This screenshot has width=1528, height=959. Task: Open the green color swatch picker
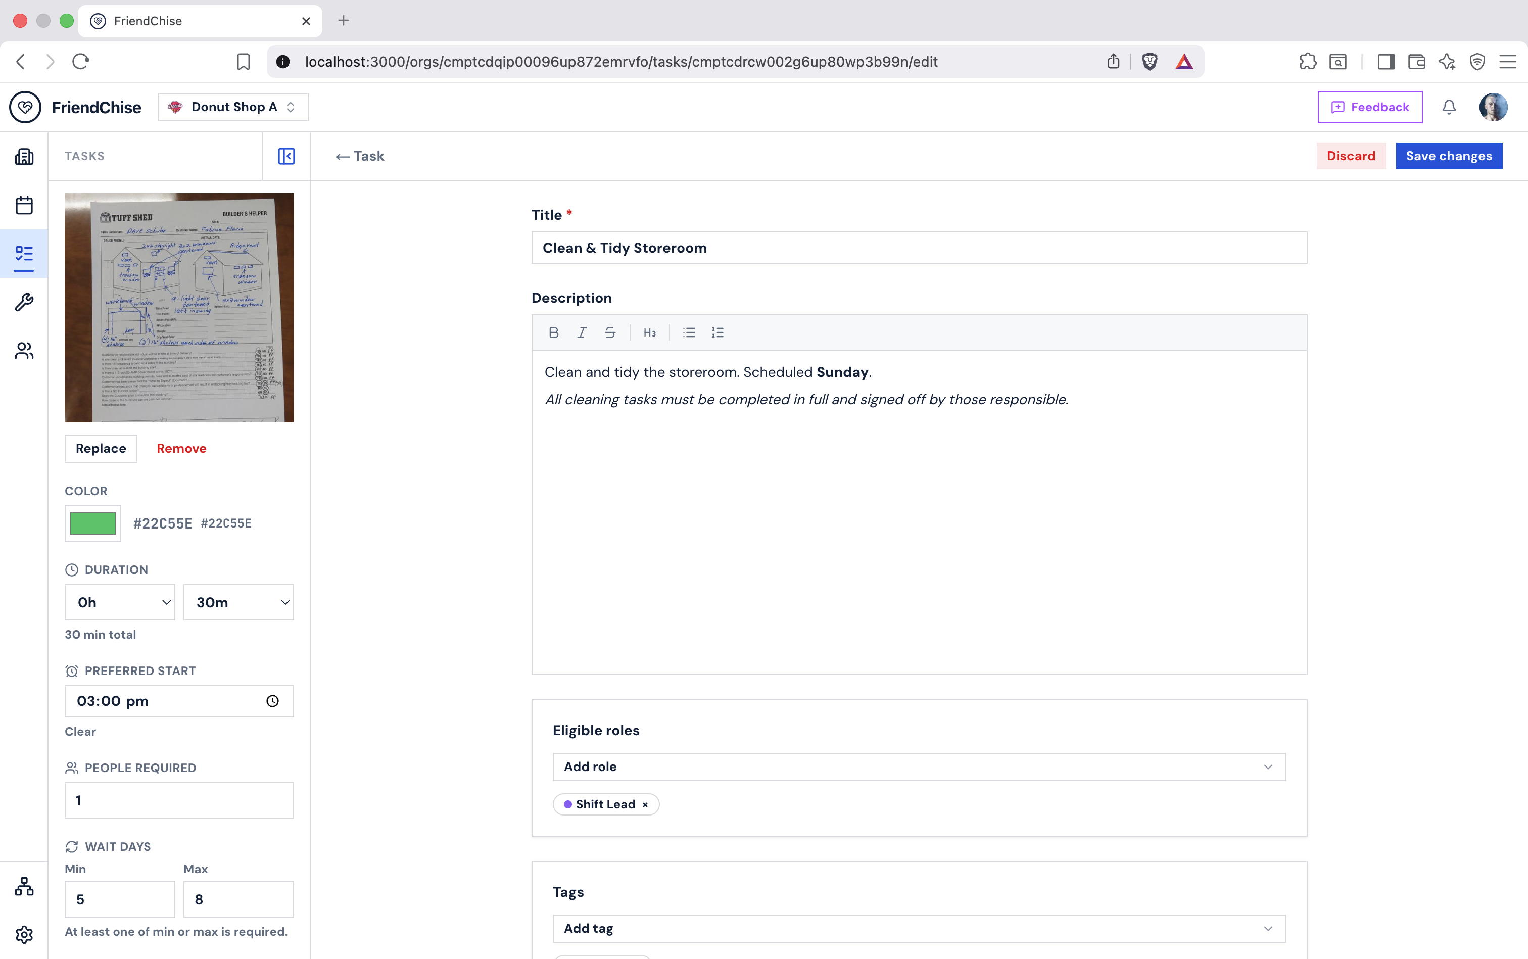click(92, 523)
